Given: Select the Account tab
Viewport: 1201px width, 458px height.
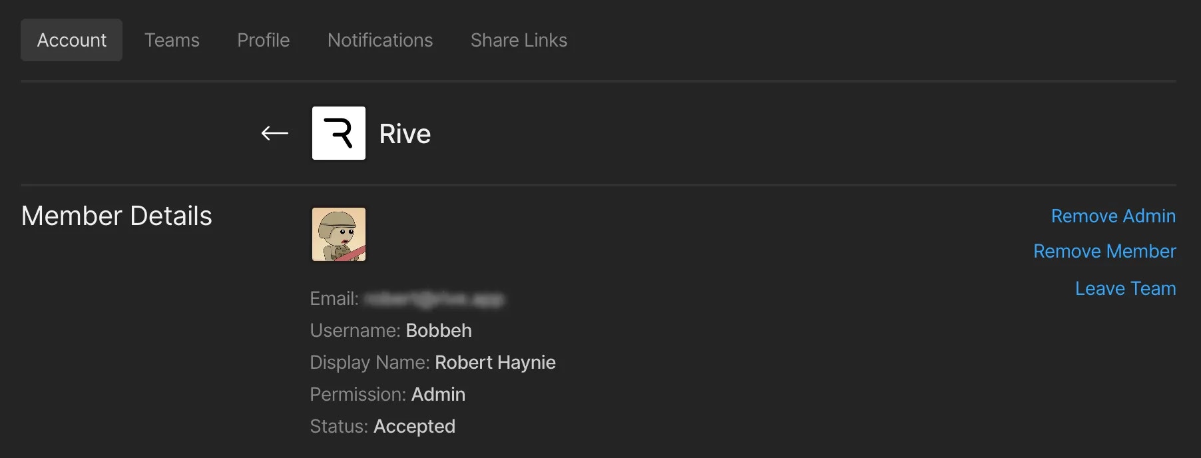Looking at the screenshot, I should tap(71, 40).
